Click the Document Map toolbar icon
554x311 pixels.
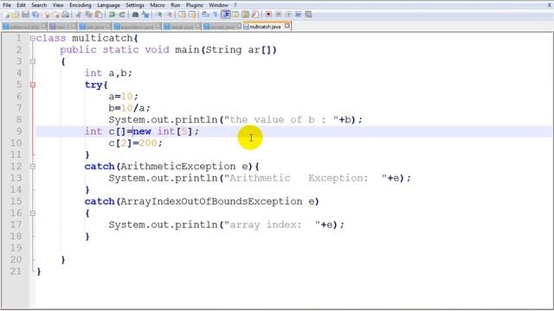click(245, 15)
